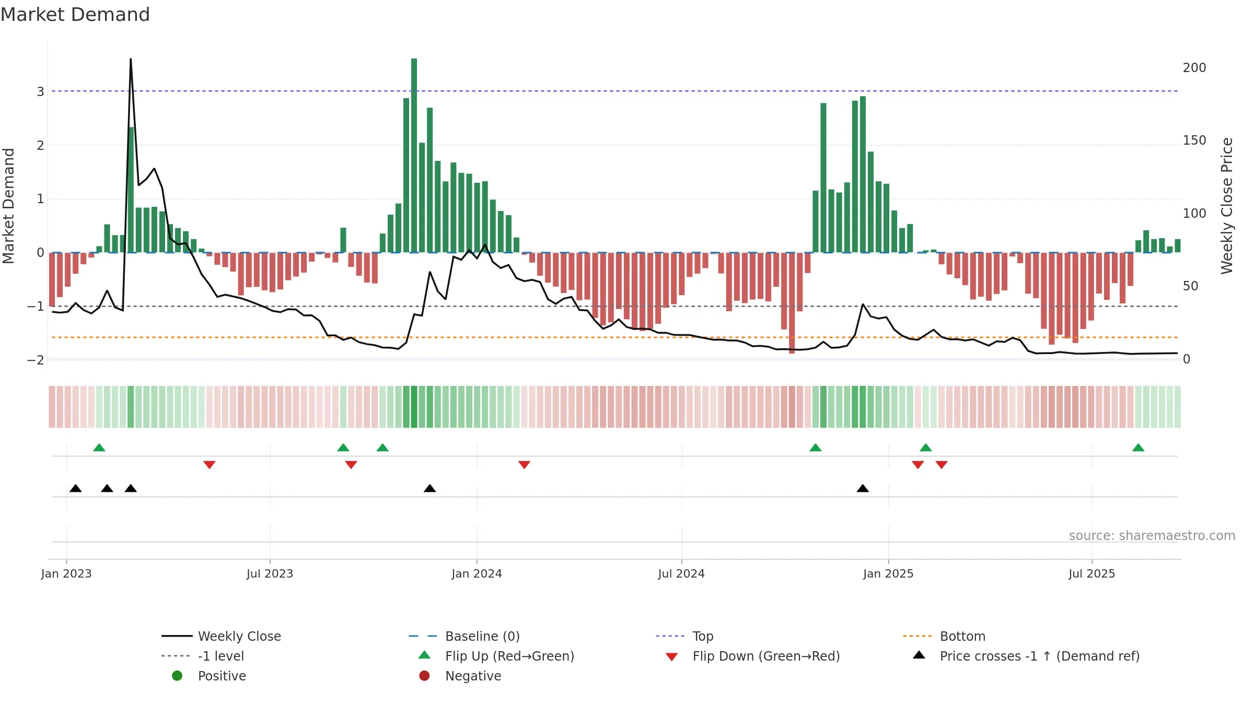Click the green Flip Up triangle in the legend

(x=424, y=655)
